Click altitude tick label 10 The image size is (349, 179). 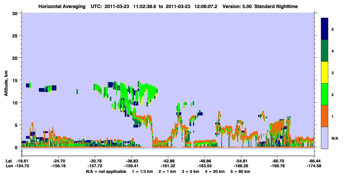pos(16,103)
